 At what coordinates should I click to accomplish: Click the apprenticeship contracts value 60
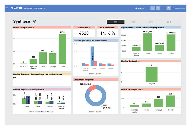click(x=14, y=78)
